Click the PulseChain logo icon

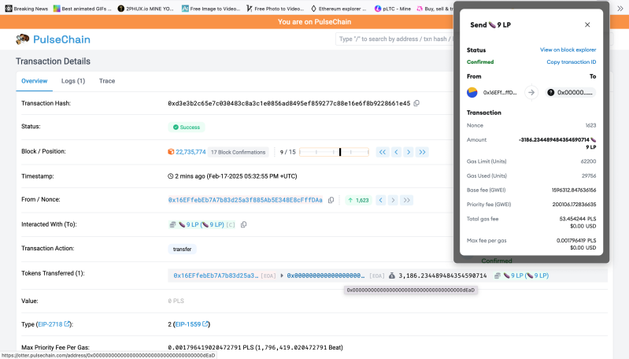23,39
